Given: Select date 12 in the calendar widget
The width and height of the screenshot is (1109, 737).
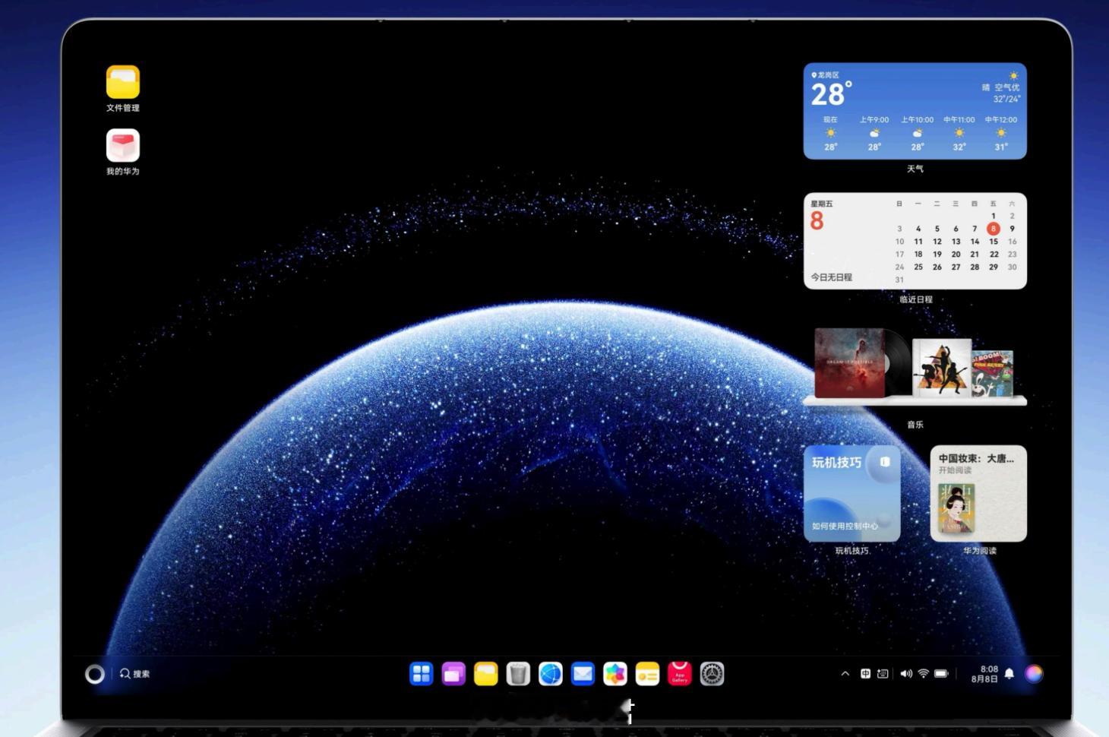Looking at the screenshot, I should pos(937,242).
